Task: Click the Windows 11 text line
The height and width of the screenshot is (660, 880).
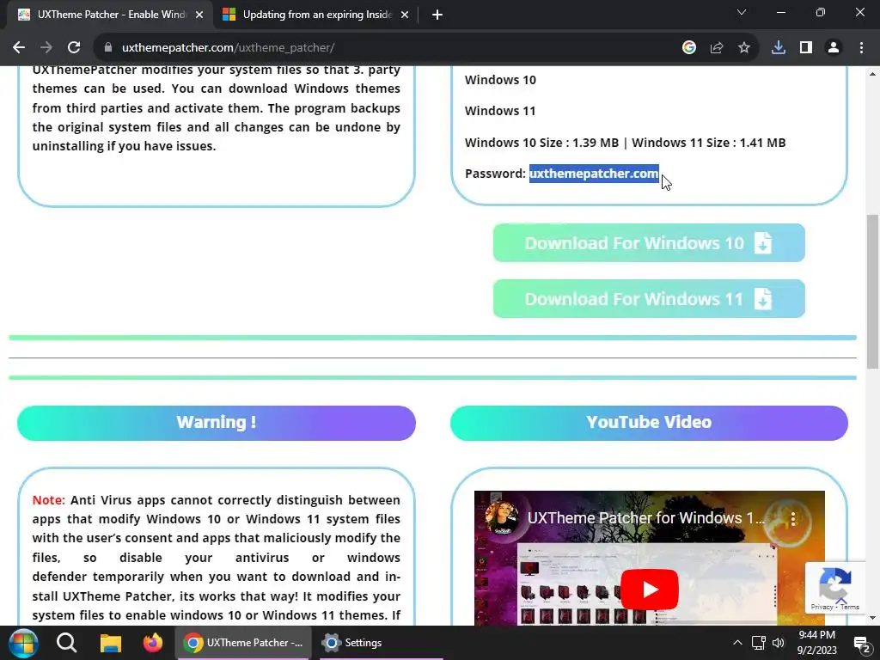Action: [x=500, y=111]
